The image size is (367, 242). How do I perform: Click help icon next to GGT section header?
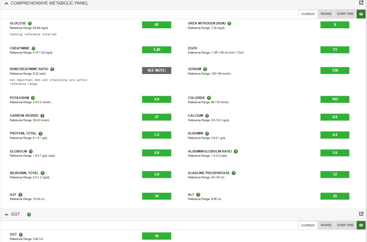point(29,214)
